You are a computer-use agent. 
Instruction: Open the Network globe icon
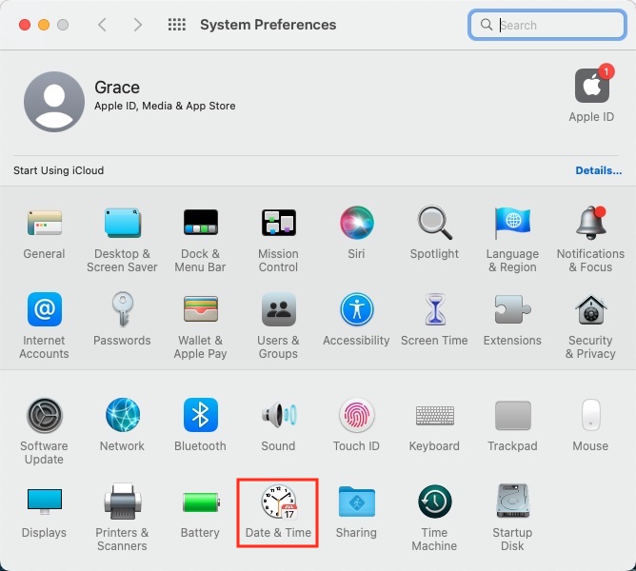click(x=122, y=416)
